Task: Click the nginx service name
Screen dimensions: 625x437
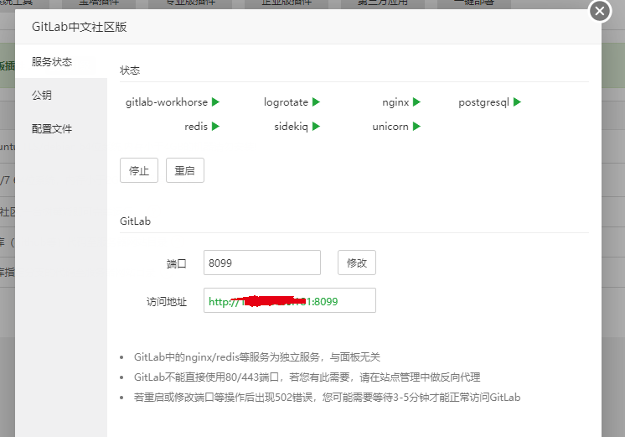Action: 395,102
